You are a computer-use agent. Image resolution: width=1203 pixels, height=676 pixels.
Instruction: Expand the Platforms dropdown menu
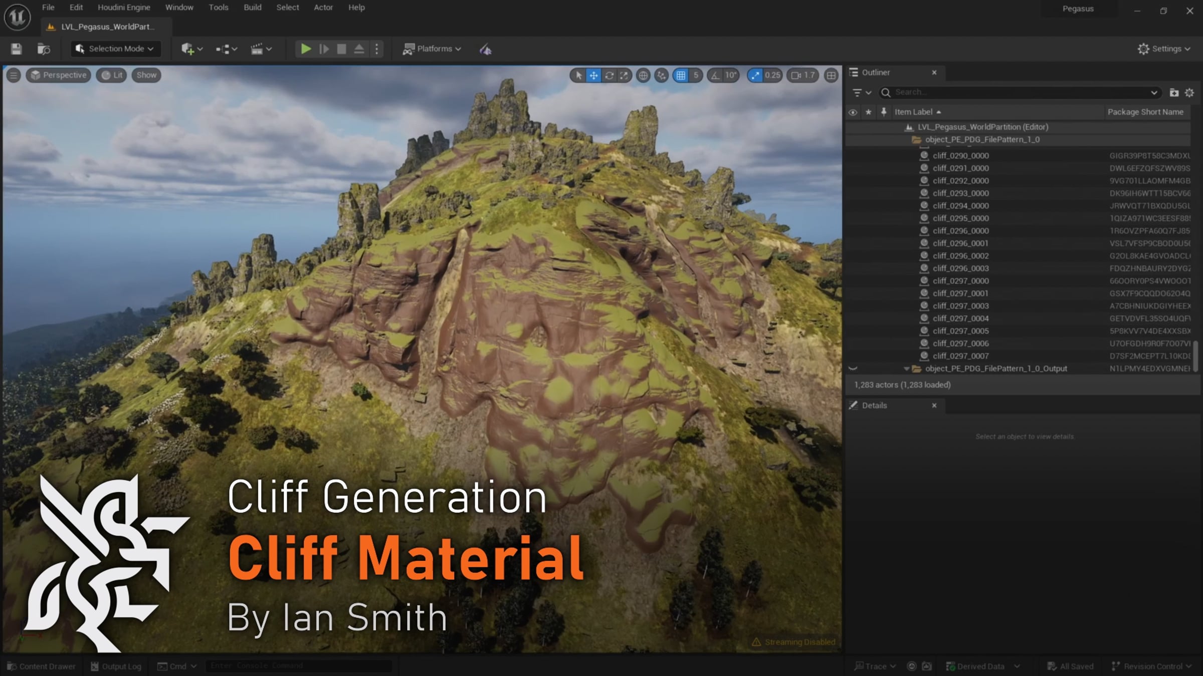432,49
